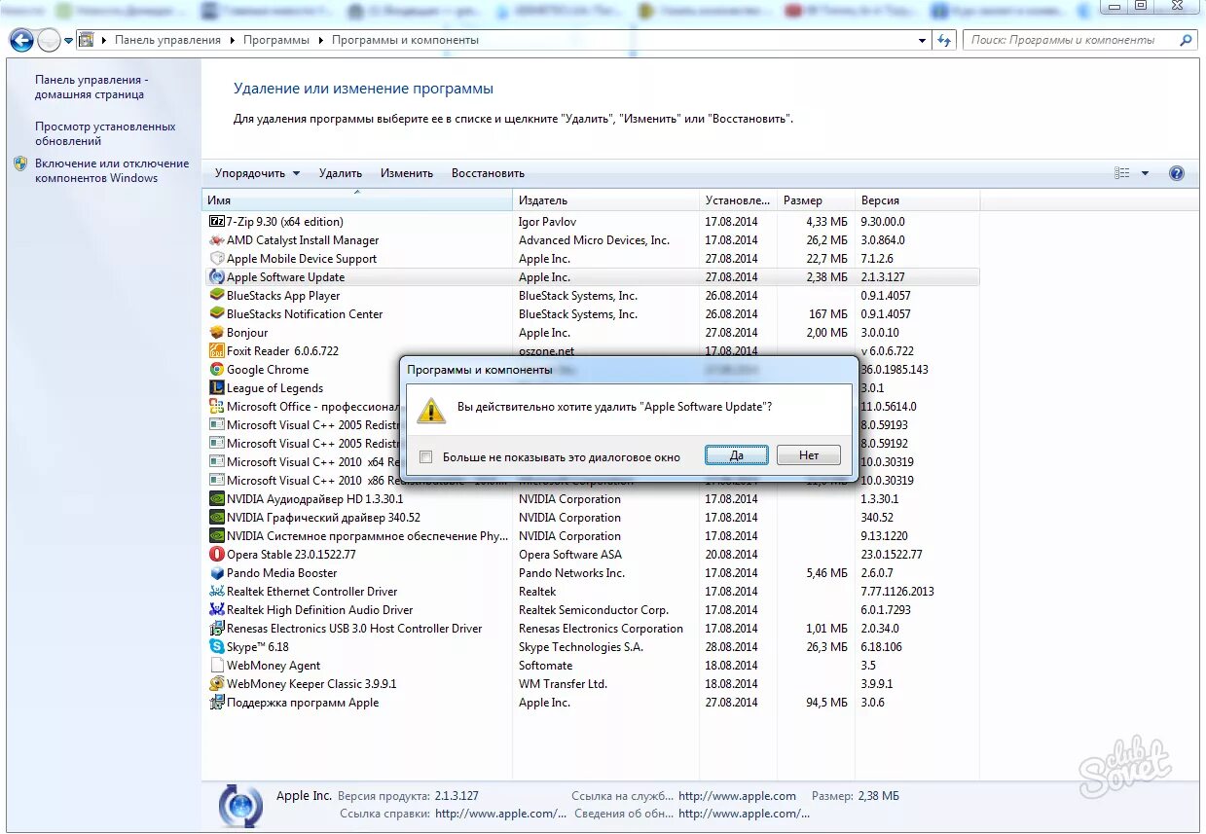The height and width of the screenshot is (834, 1206).
Task: Click the Skype 6.18 icon
Action: tap(217, 647)
